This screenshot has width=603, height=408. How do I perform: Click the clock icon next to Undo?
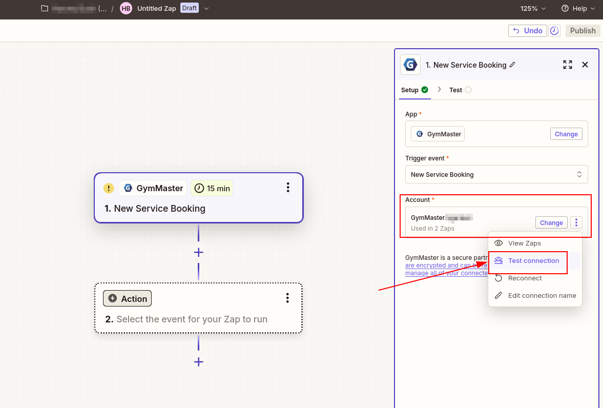click(554, 31)
